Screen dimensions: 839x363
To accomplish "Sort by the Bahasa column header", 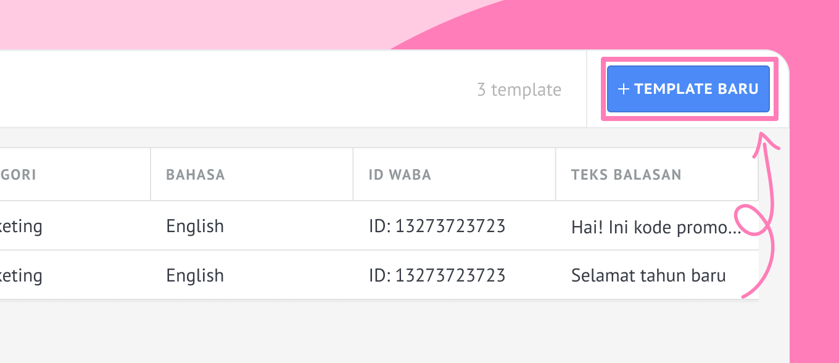I will [196, 175].
